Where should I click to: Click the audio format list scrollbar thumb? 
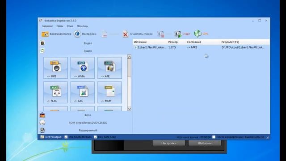point(129,68)
